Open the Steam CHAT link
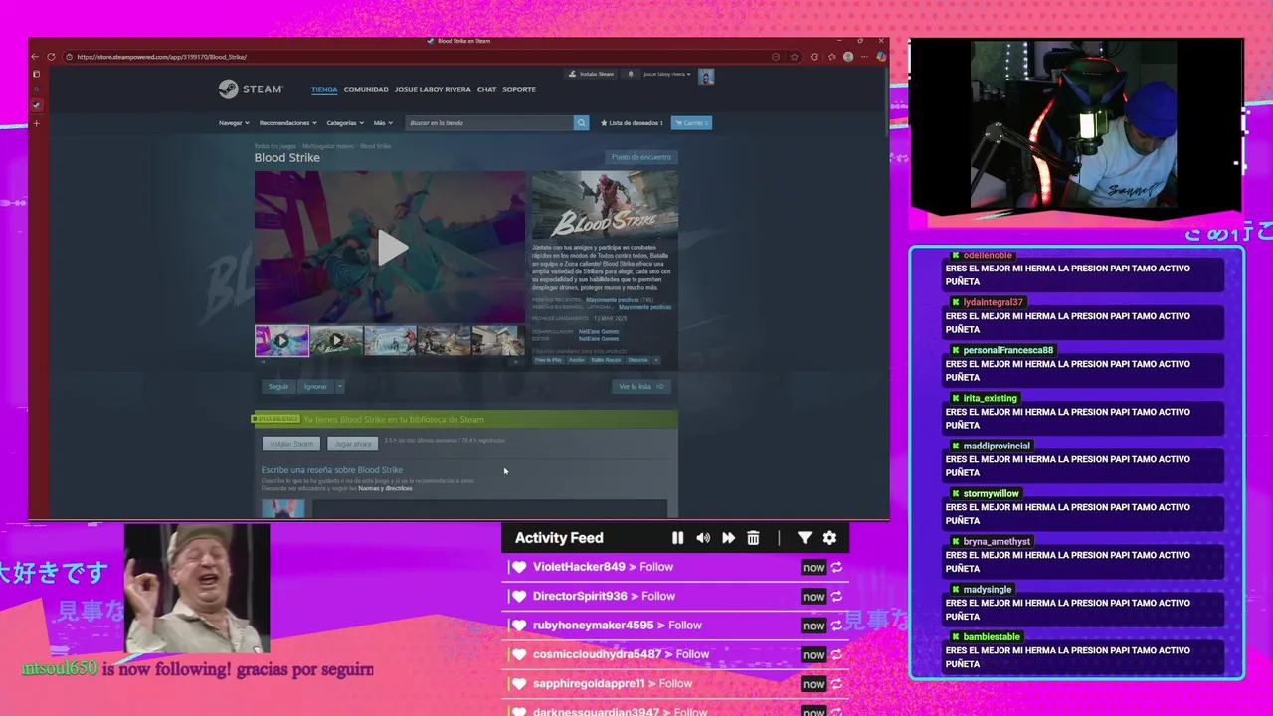Viewport: 1273px width, 716px height. point(486,89)
